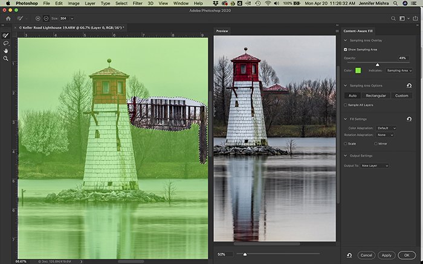Open the Output To New Layer dropdown
Viewport: 423px width, 264px height.
375,166
